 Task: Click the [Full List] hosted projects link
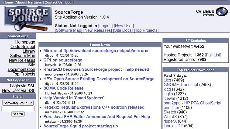213,55
